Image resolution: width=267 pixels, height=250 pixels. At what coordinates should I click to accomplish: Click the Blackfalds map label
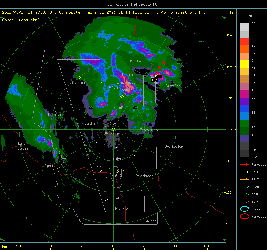126,82
